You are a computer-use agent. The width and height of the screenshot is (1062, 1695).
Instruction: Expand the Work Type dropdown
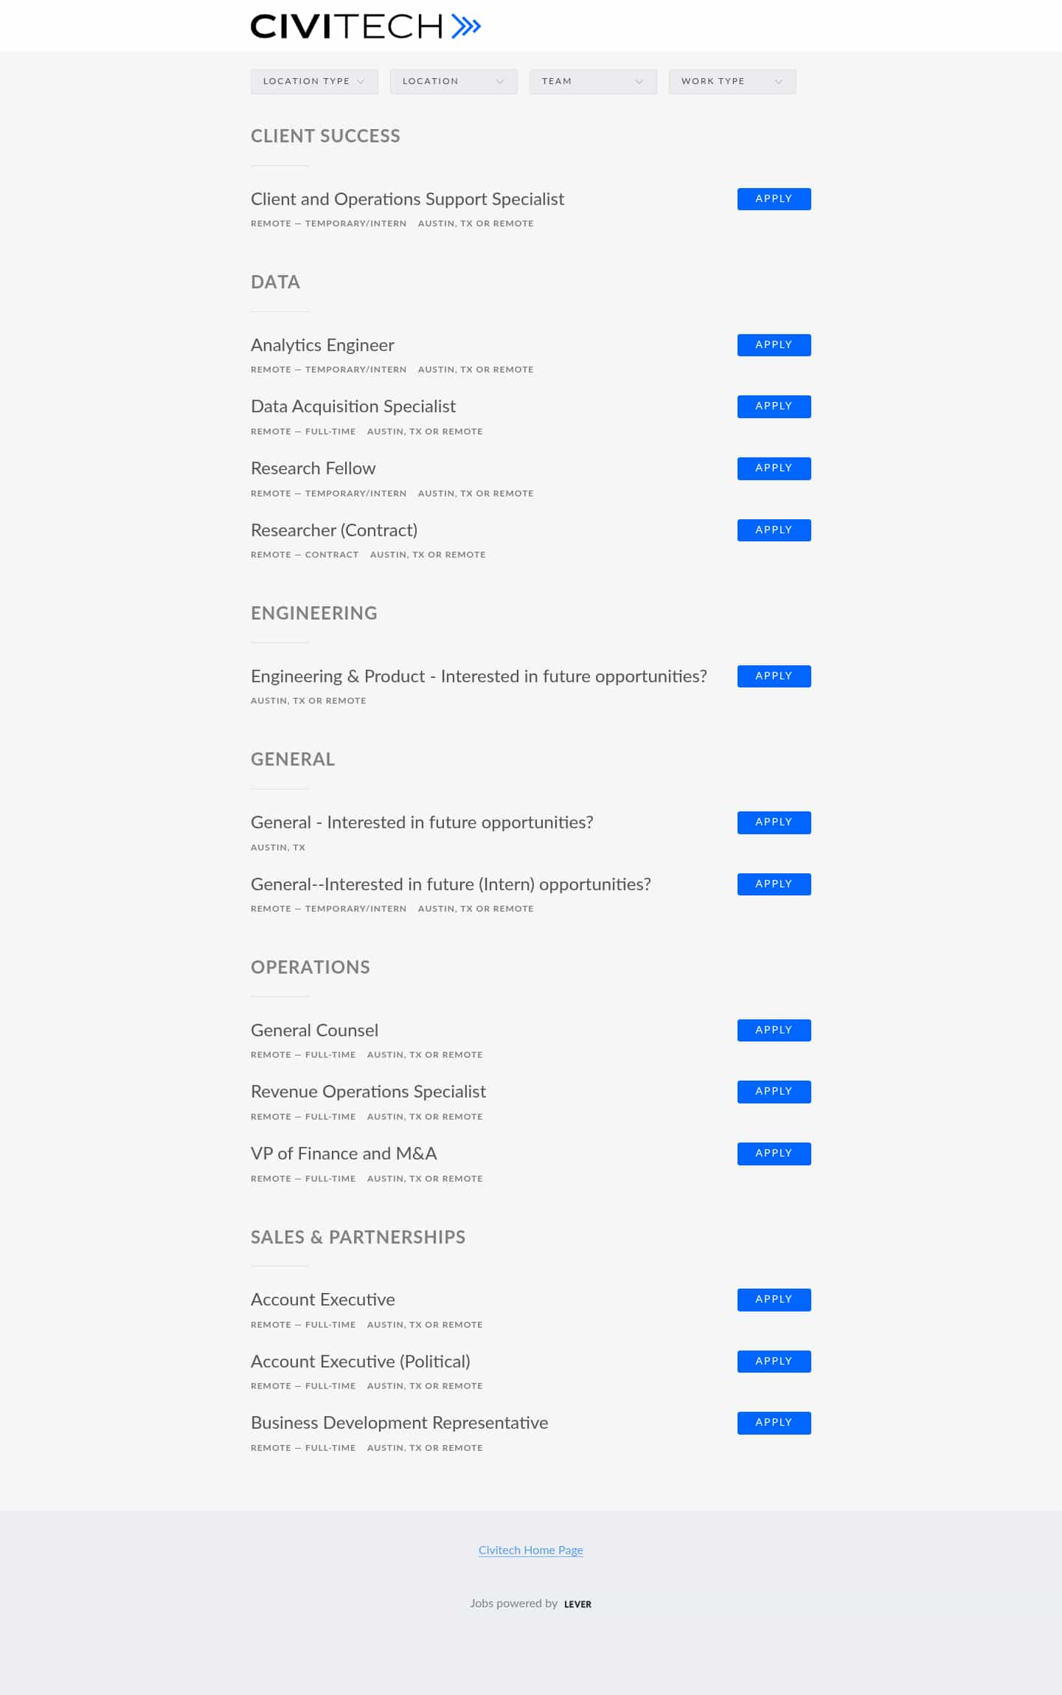(732, 81)
